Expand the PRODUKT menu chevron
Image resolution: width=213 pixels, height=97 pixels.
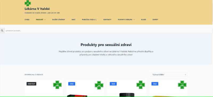point(45,20)
